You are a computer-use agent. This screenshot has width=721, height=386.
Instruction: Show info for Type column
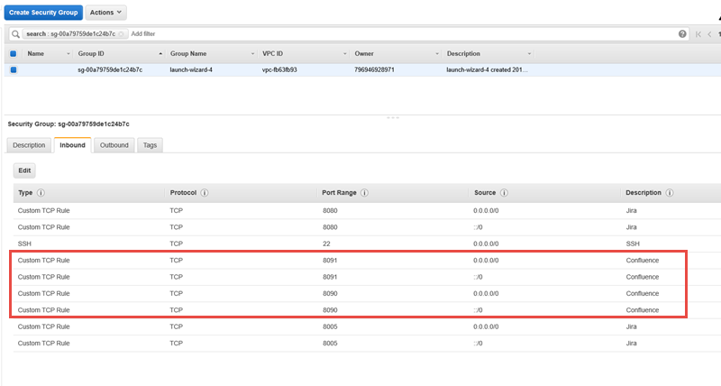pyautogui.click(x=41, y=193)
